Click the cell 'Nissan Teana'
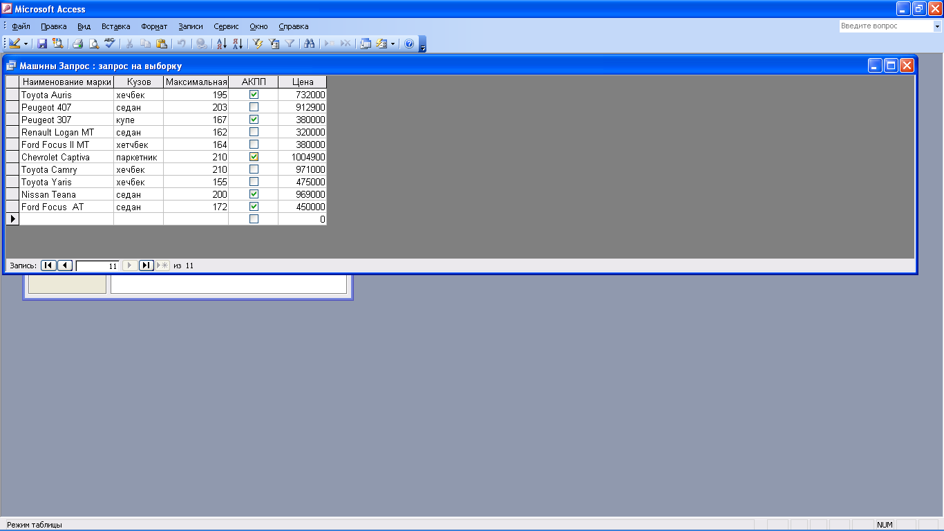The height and width of the screenshot is (531, 944). pyautogui.click(x=67, y=194)
